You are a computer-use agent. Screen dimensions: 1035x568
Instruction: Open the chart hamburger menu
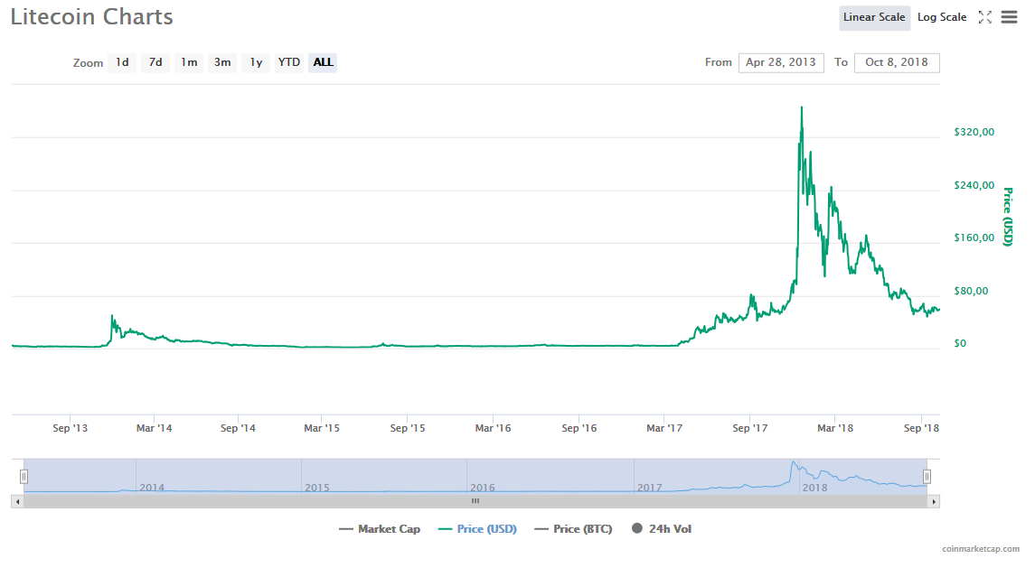(x=1010, y=17)
